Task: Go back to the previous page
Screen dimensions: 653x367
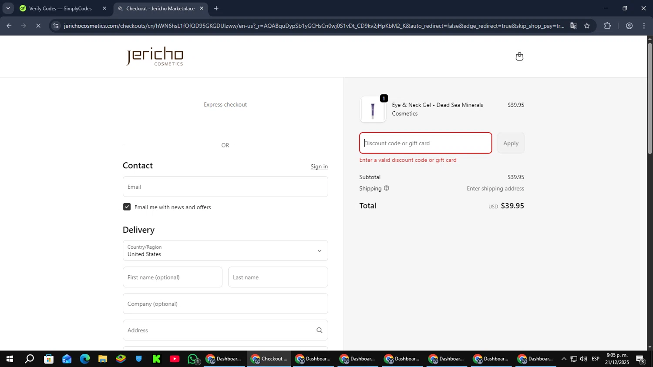Action: pos(9,26)
